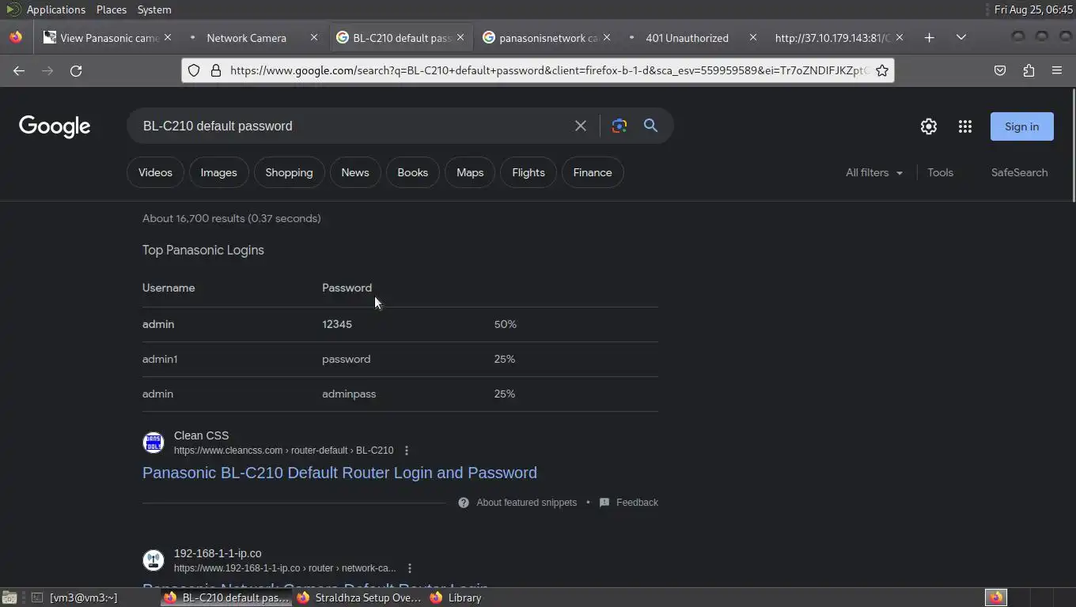Expand the All filters dropdown
Viewport: 1076px width, 607px height.
[x=874, y=172]
